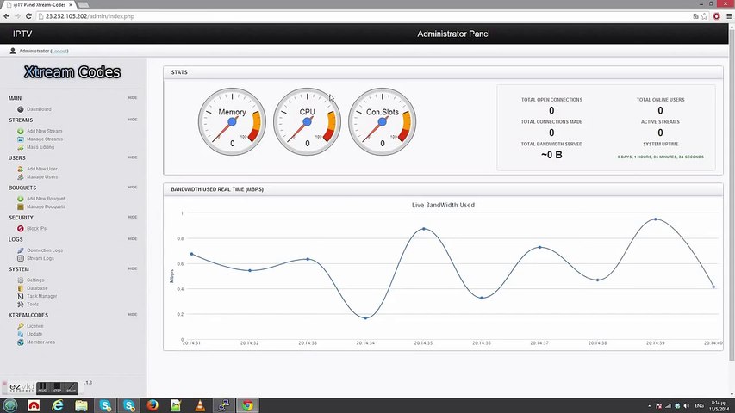Click the Ezvid Draw button

[72, 388]
